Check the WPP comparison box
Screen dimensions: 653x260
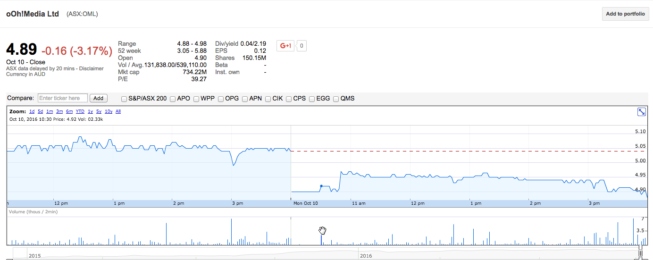coord(196,99)
